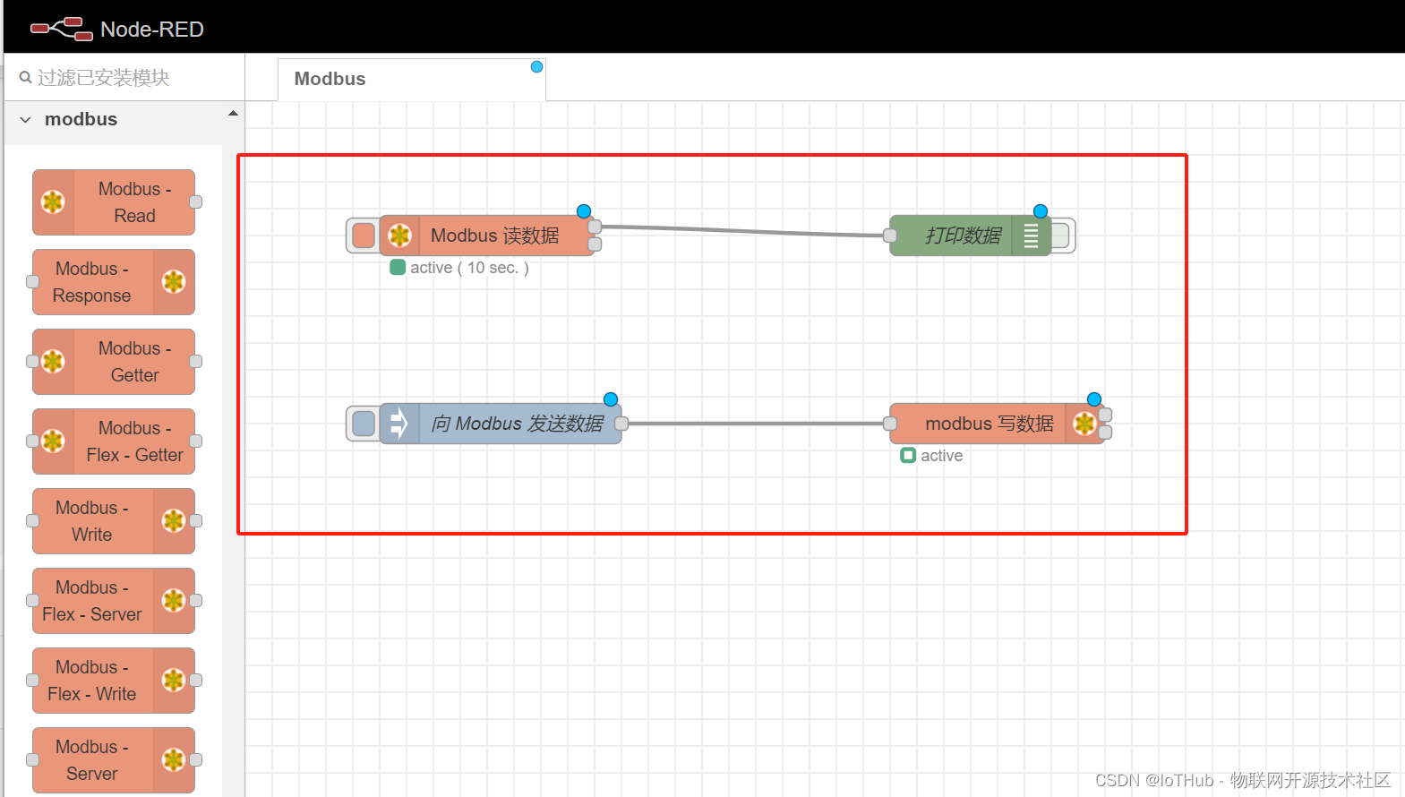Focus the palette module filter field
The image size is (1405, 797).
tap(124, 78)
